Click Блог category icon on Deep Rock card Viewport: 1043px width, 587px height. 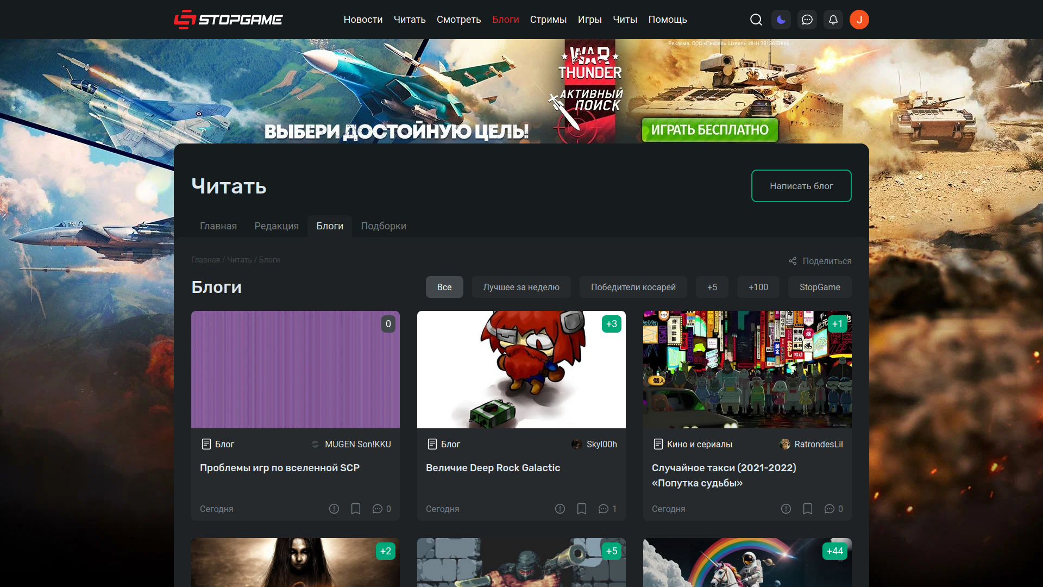432,444
